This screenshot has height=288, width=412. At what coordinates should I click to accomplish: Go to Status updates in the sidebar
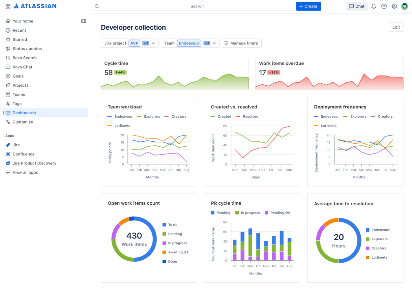(x=27, y=48)
